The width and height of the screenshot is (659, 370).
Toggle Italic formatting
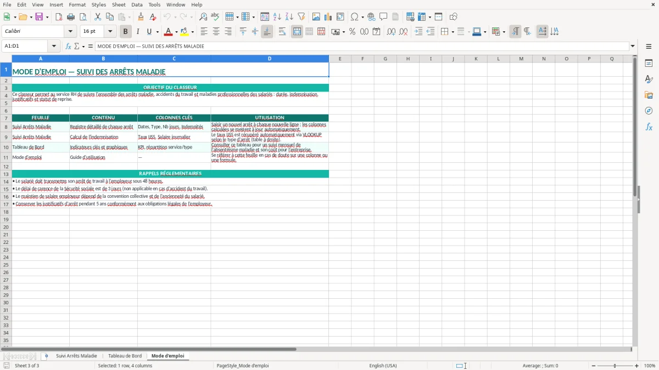[x=138, y=32]
